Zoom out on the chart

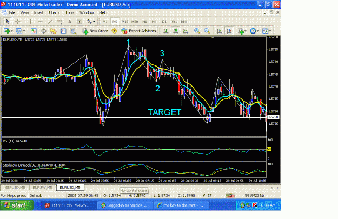207,31
